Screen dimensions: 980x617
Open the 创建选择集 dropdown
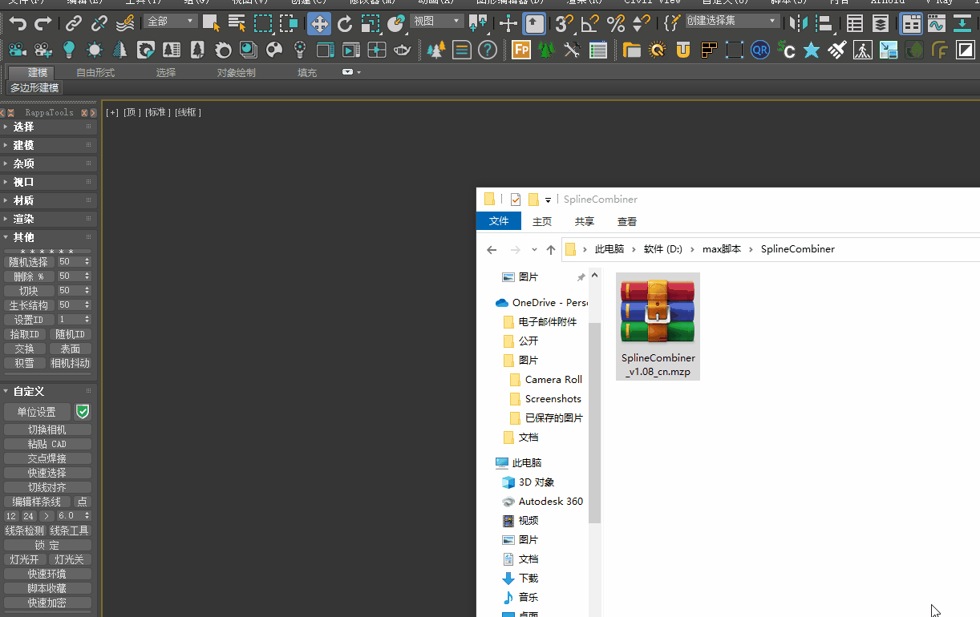point(731,22)
